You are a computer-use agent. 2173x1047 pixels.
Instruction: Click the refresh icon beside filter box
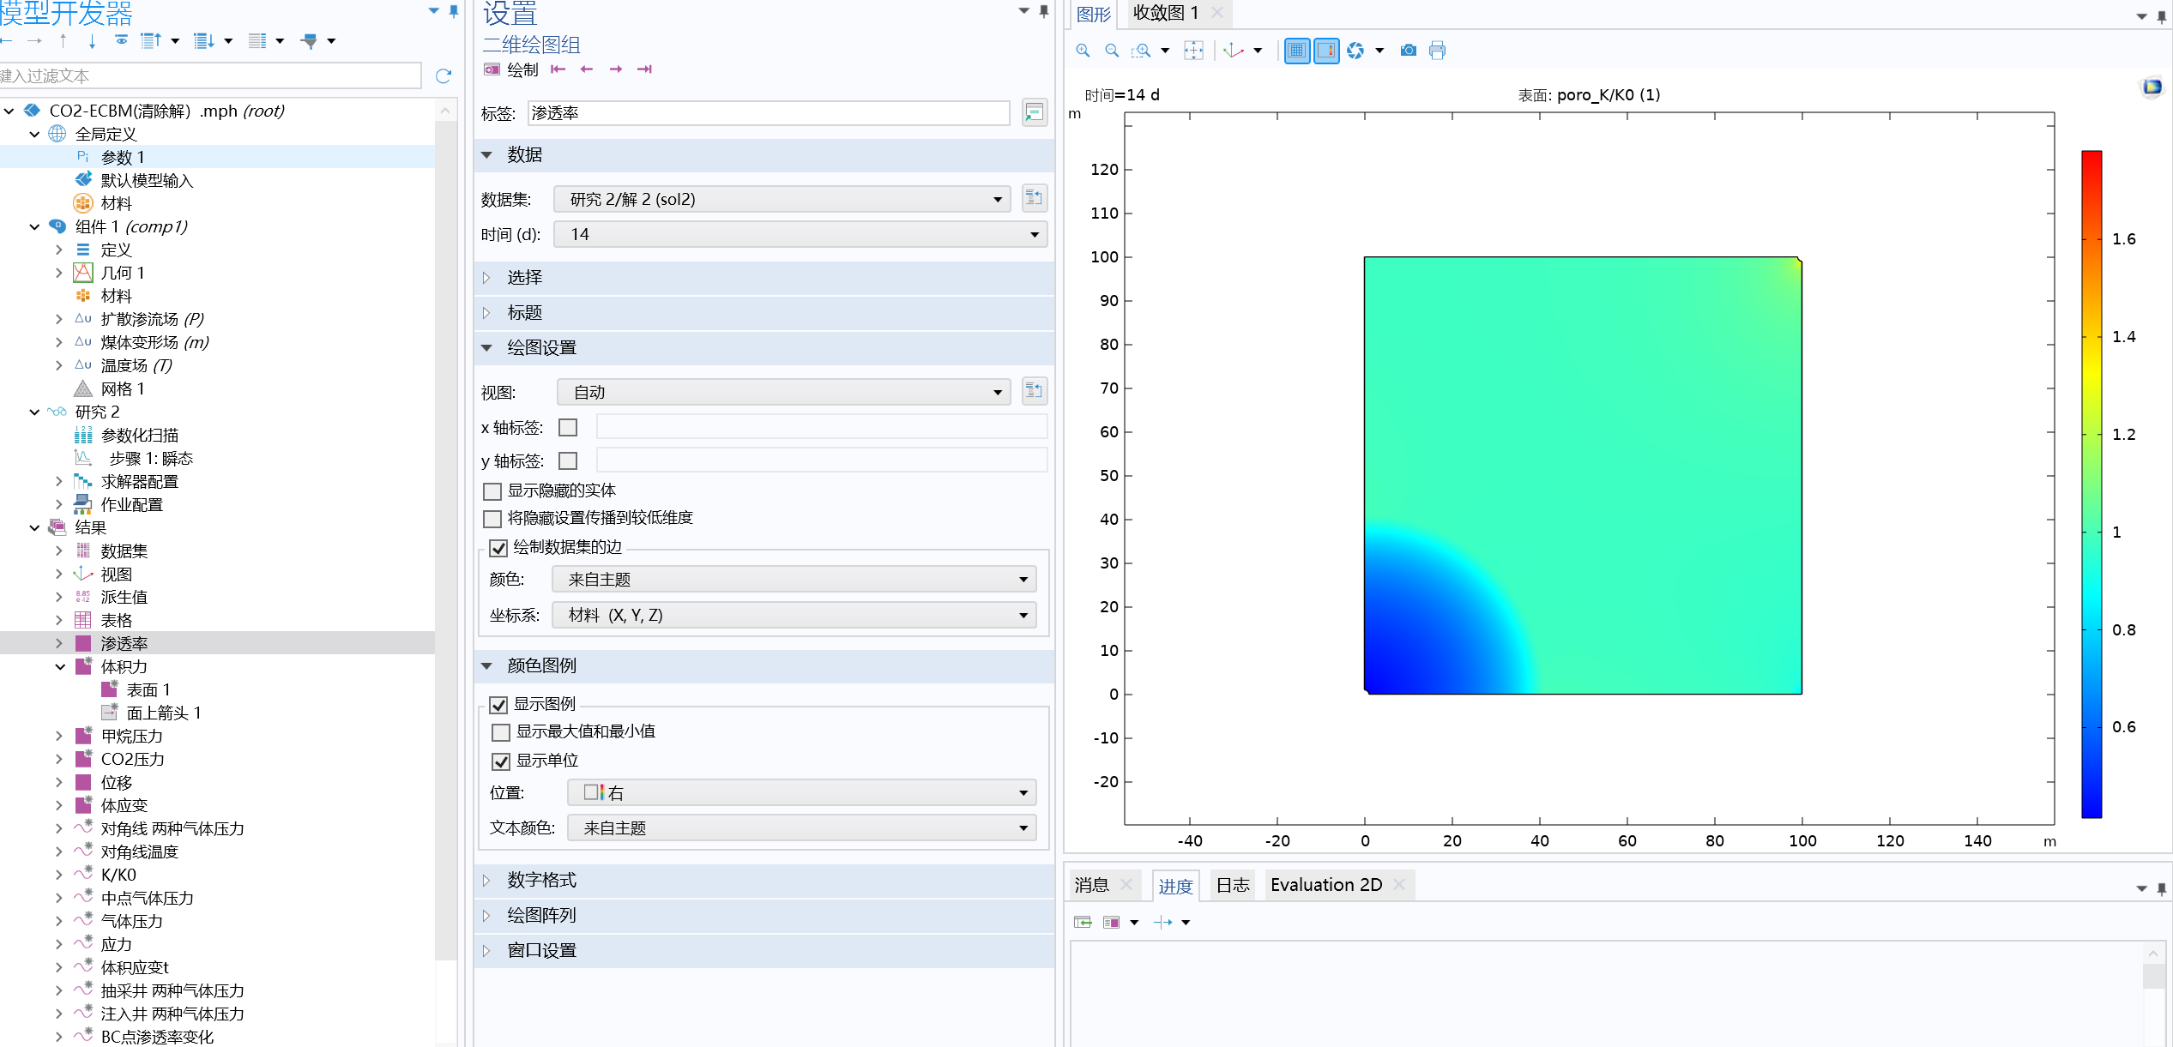click(x=444, y=76)
